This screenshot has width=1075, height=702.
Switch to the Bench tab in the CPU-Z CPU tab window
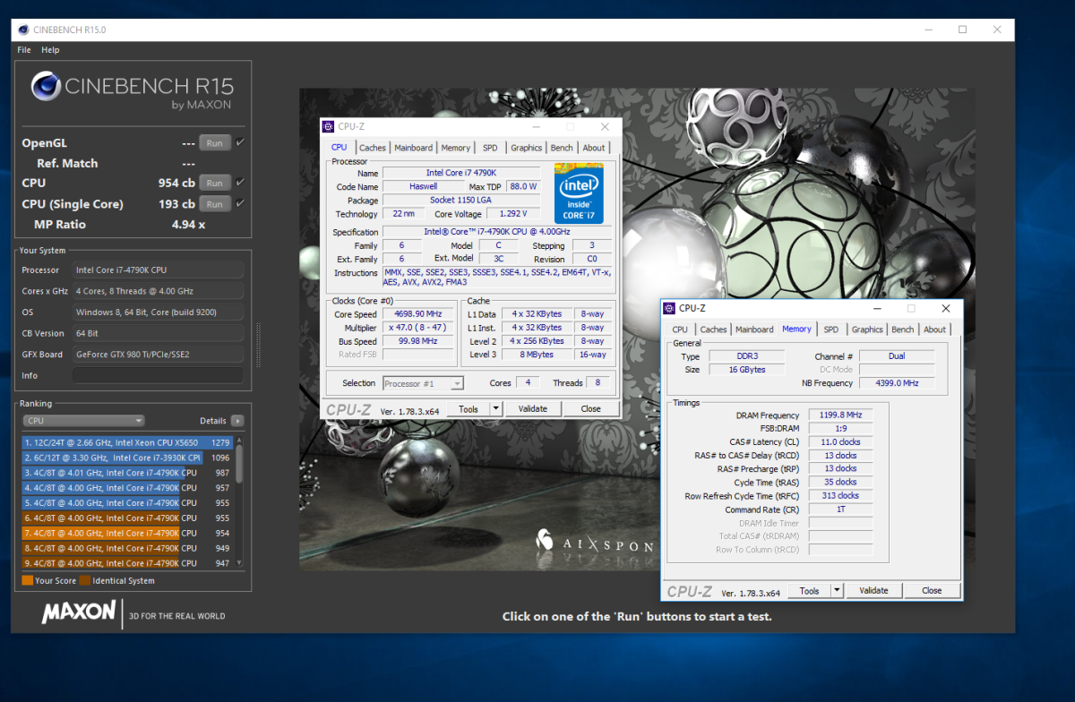tap(562, 148)
